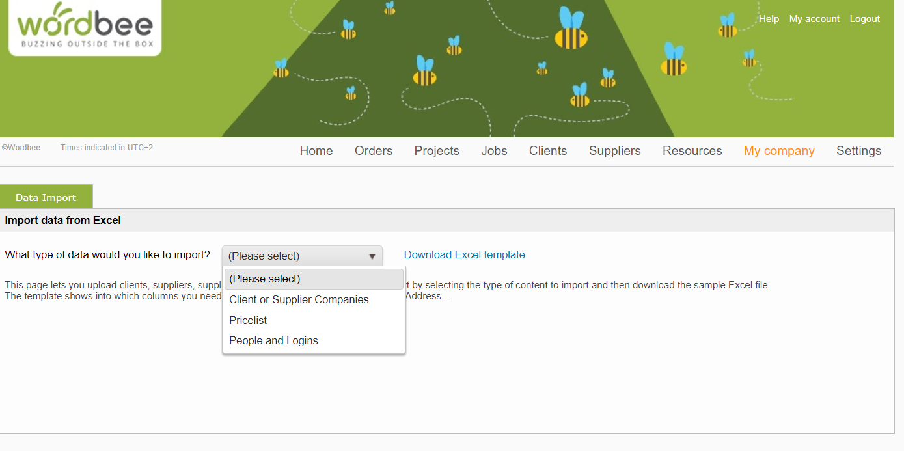Click the Download Excel template link
The height and width of the screenshot is (451, 904).
[x=464, y=255]
